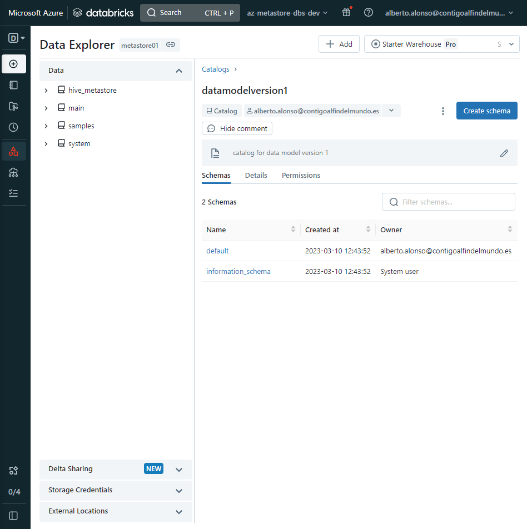Click the New plus icon in sidebar
This screenshot has width=527, height=529.
[x=14, y=64]
